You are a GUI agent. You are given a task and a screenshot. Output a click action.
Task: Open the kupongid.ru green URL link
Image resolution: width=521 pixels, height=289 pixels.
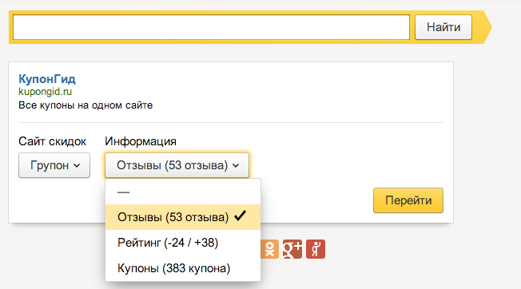pos(46,92)
